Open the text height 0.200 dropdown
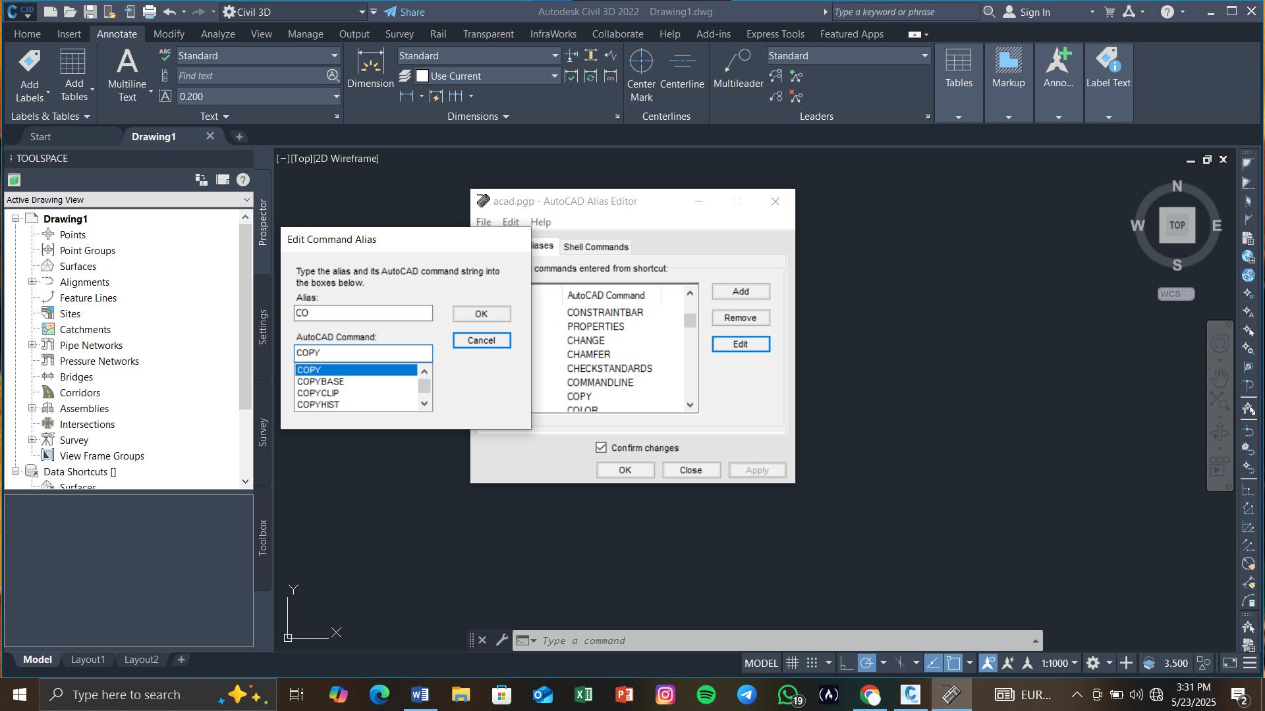This screenshot has height=711, width=1265. 335,97
